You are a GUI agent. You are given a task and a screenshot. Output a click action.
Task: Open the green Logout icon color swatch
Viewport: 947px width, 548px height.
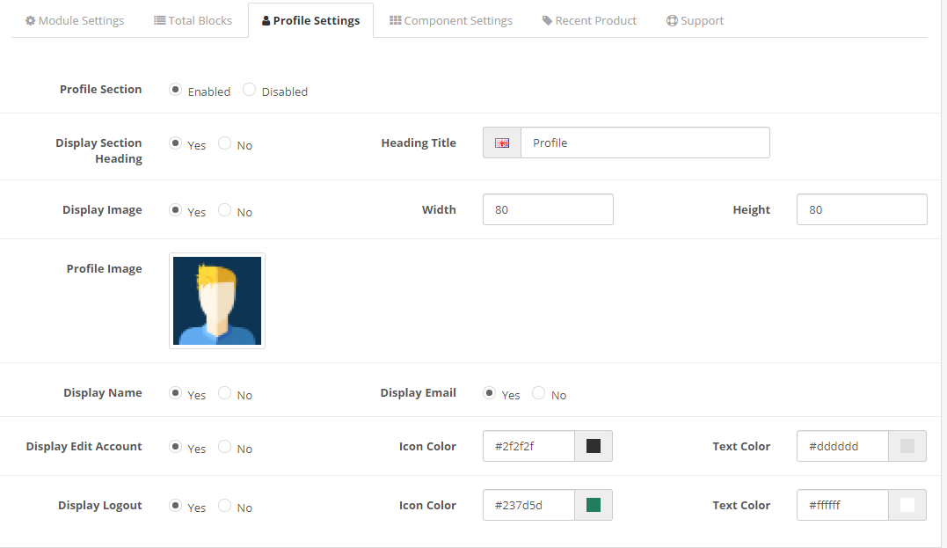pos(594,505)
